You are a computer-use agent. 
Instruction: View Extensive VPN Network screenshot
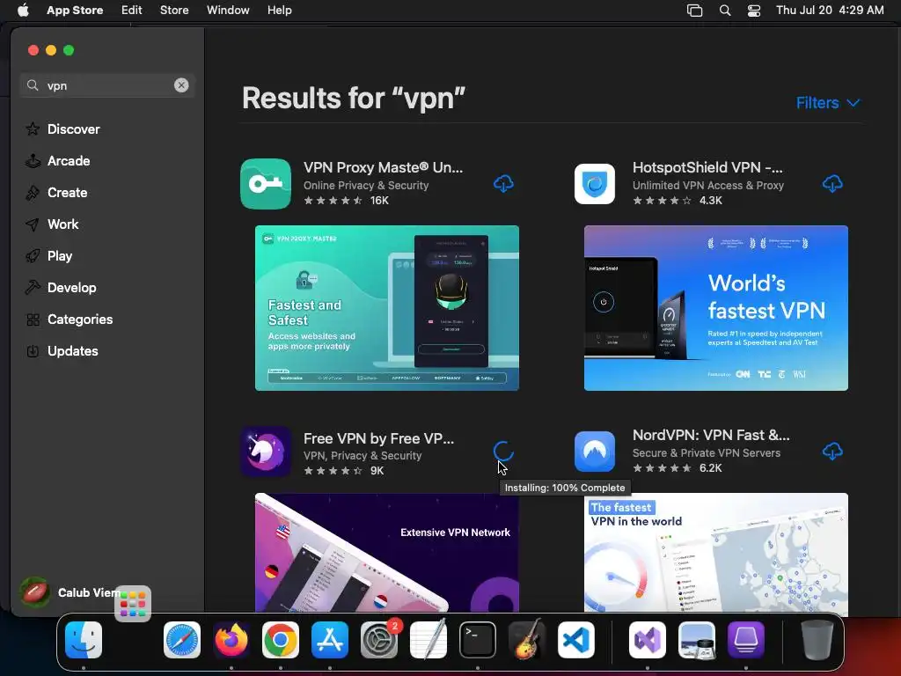coord(387,553)
